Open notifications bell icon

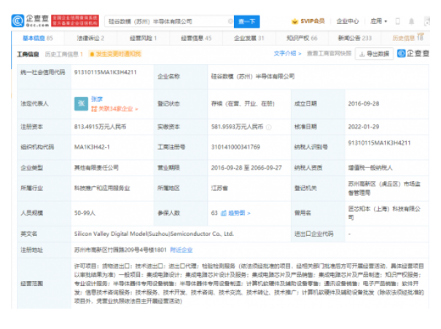click(411, 21)
